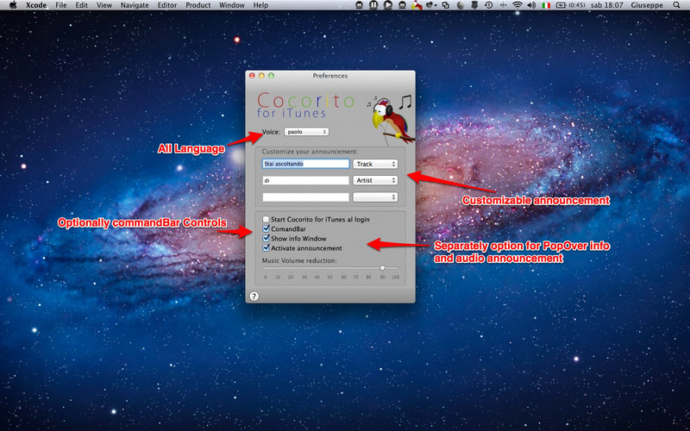Open the Cocorito parrot menu bar icon
This screenshot has height=431, width=690.
pos(416,5)
